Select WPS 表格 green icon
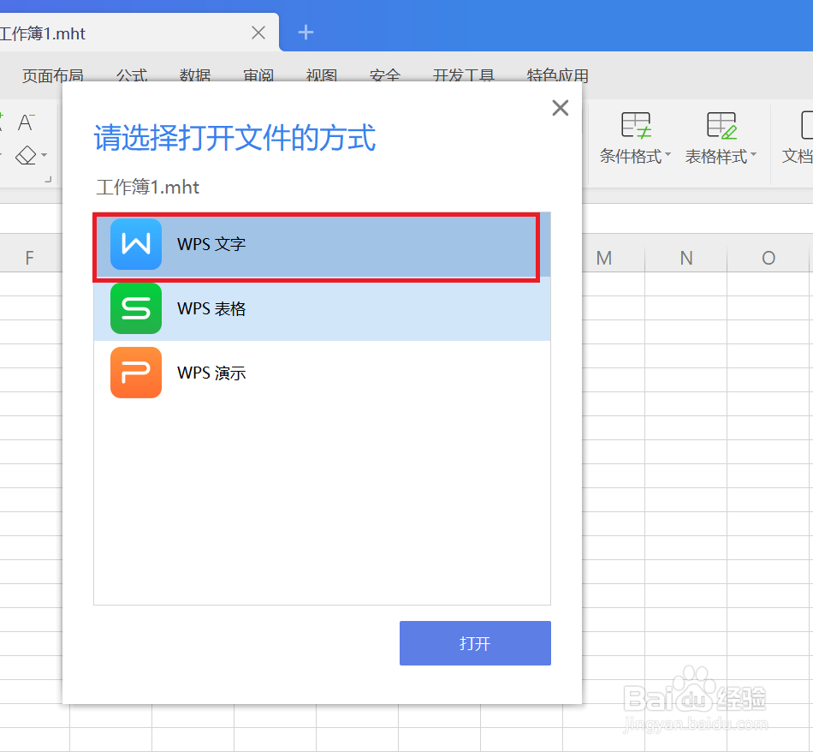Image resolution: width=813 pixels, height=752 pixels. [x=136, y=308]
